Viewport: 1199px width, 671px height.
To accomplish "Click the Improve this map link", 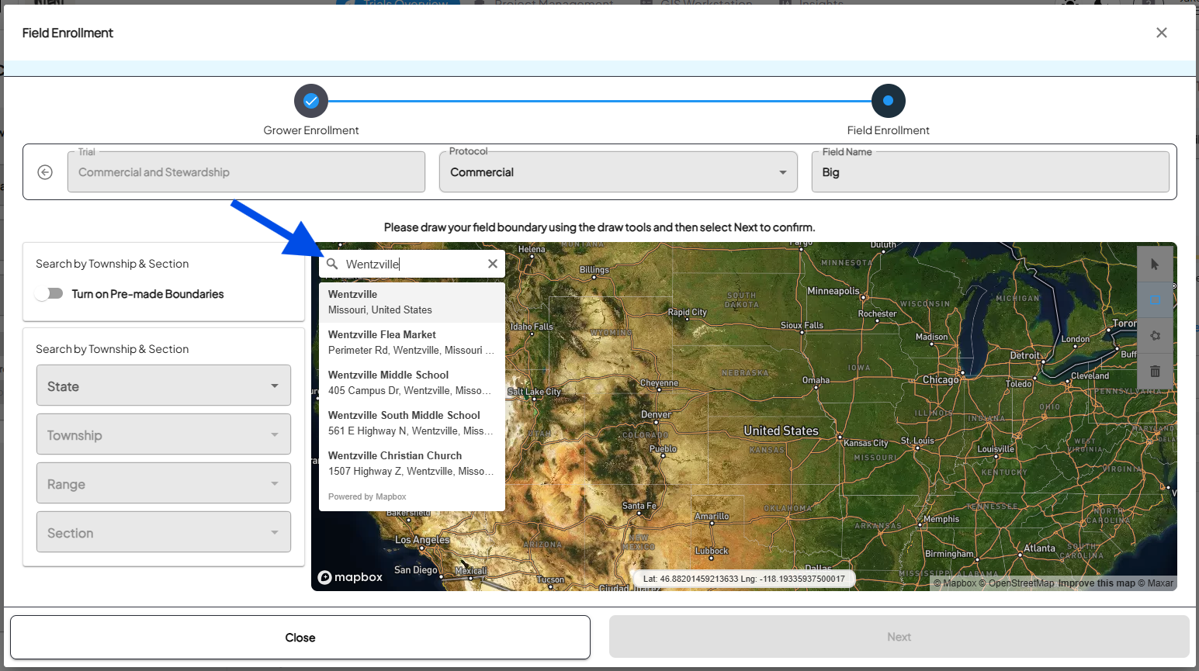I will [x=1096, y=583].
